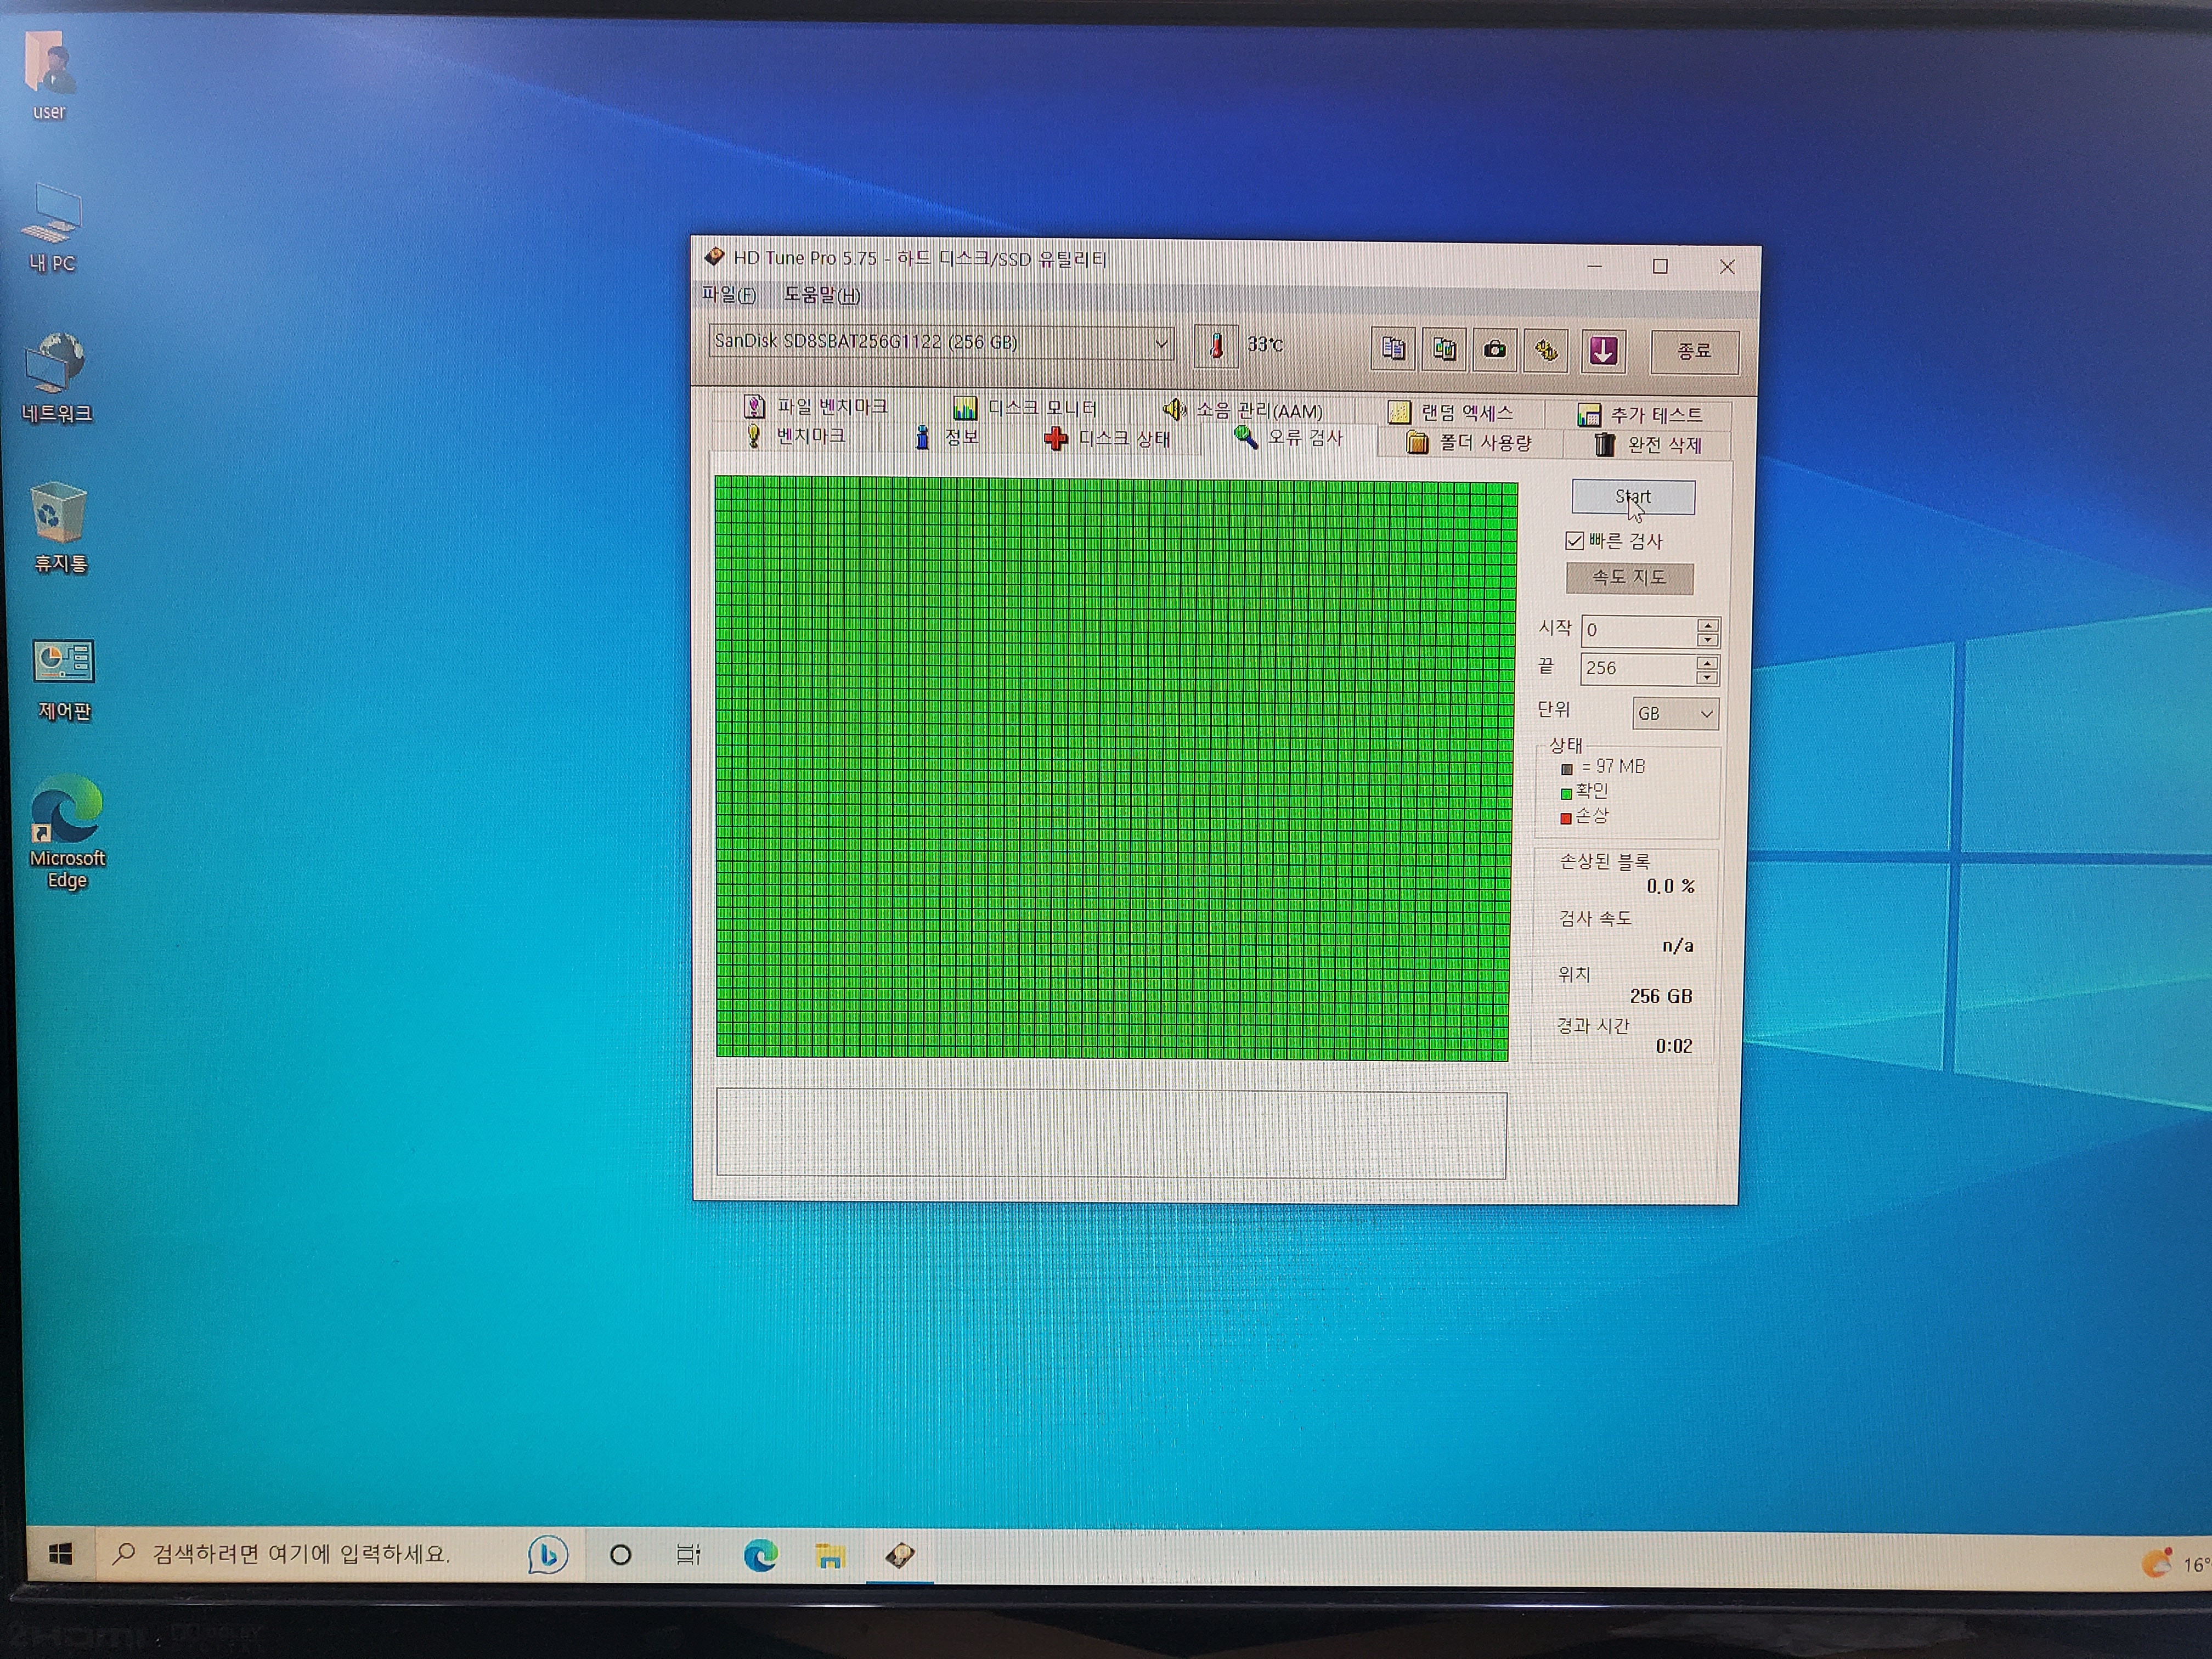Screen dimensions: 2212x1659
Task: Increase the 시작 start value stepper
Action: tap(1707, 625)
